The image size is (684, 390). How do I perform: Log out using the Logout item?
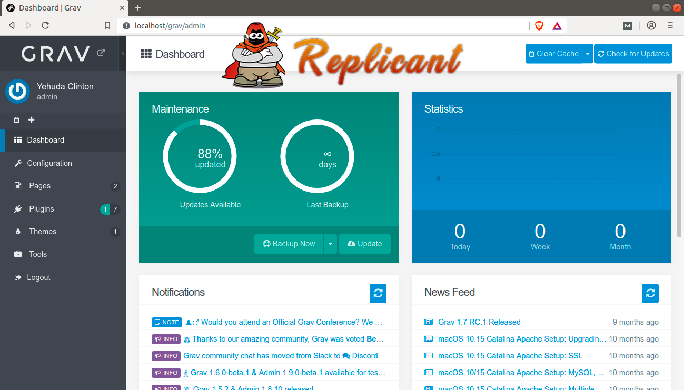tap(63, 277)
